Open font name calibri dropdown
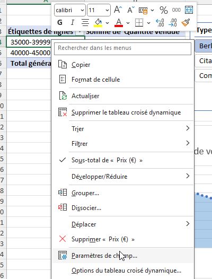 click(82, 10)
